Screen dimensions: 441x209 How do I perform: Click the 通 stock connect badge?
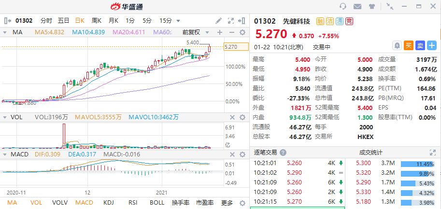click(340, 21)
